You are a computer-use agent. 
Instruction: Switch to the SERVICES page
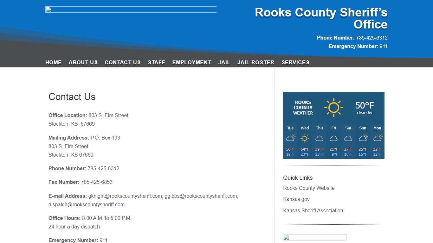point(295,62)
